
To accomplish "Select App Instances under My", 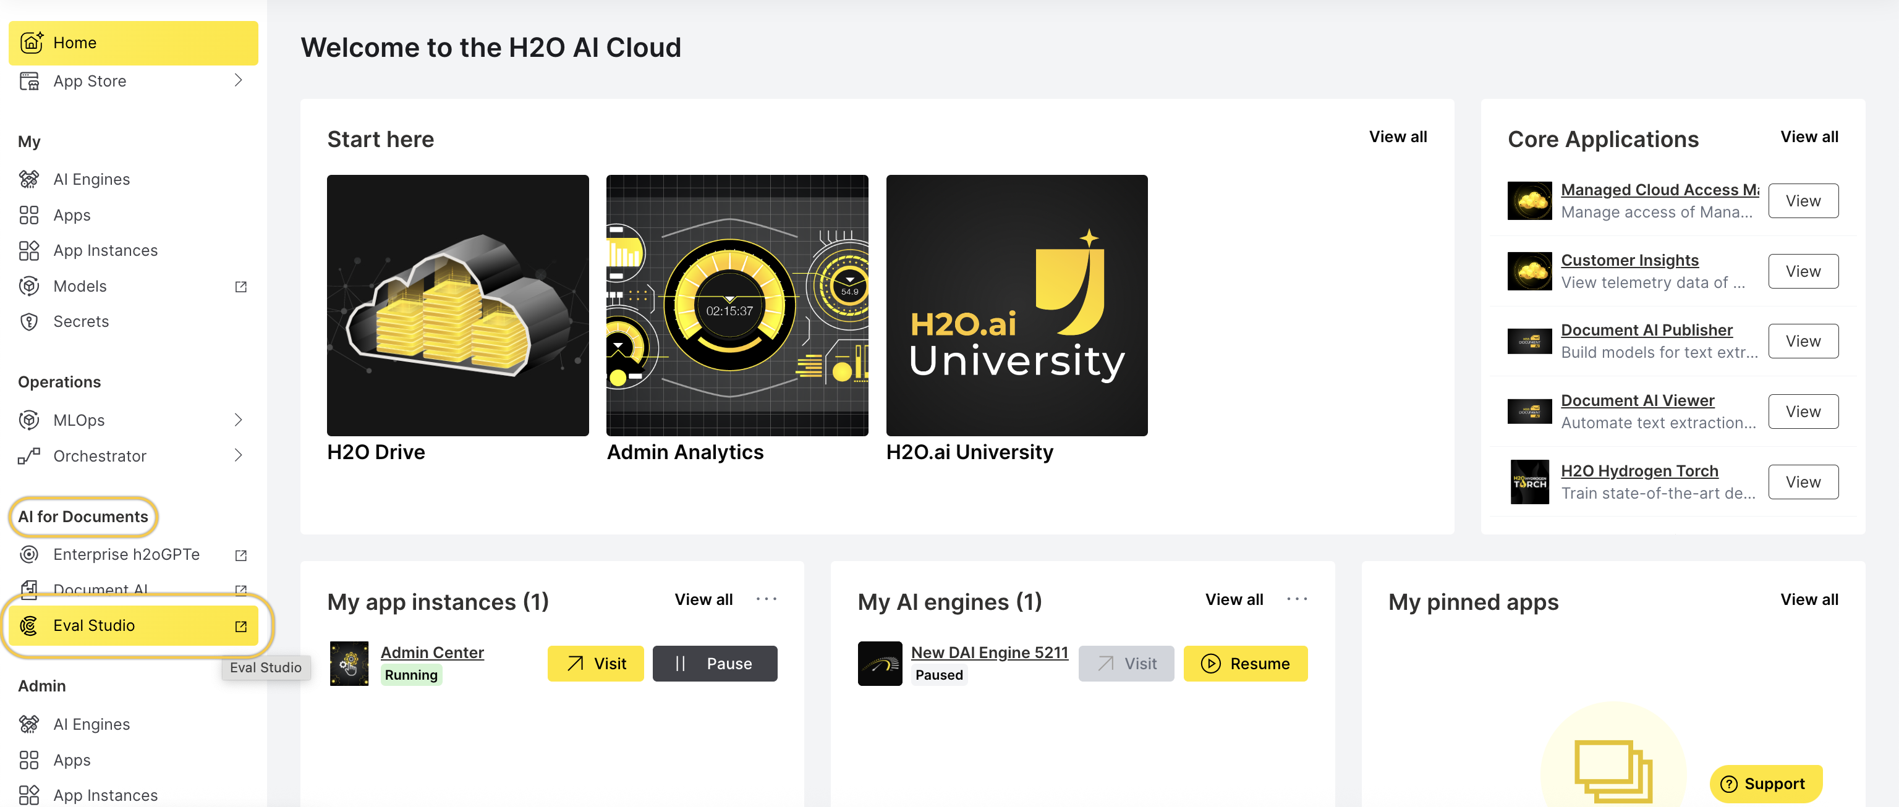I will pyautogui.click(x=104, y=251).
